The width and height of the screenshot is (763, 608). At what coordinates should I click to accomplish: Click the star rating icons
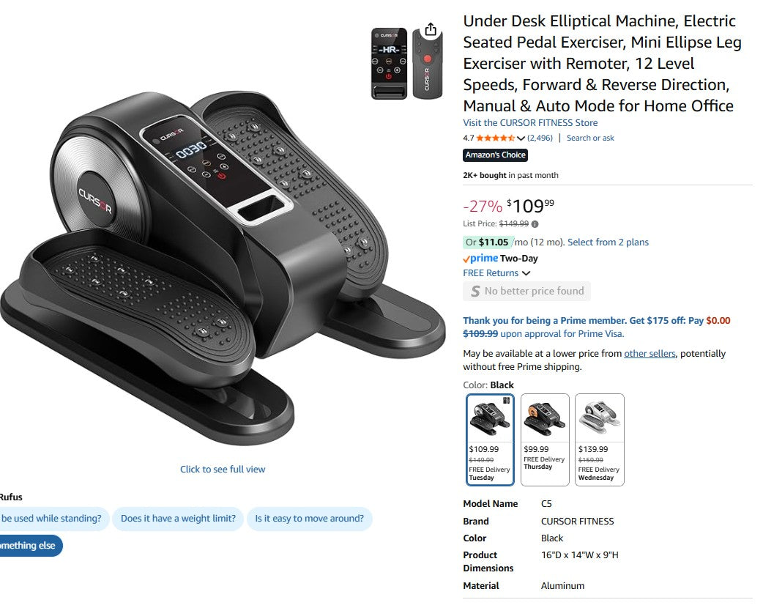pos(496,138)
